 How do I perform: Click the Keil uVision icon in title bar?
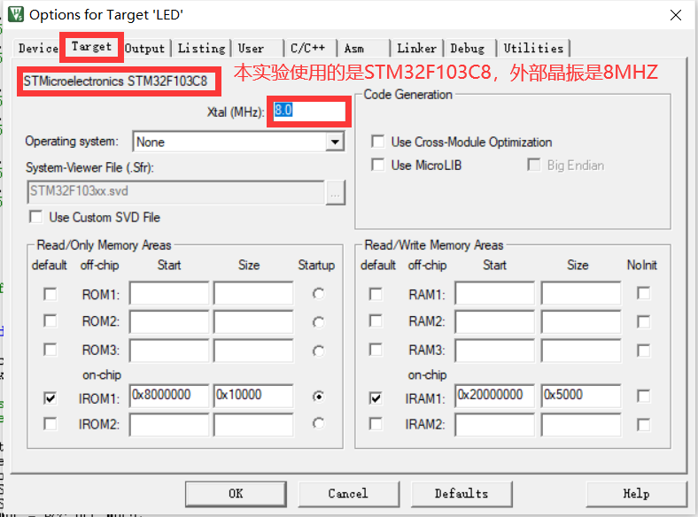16,14
